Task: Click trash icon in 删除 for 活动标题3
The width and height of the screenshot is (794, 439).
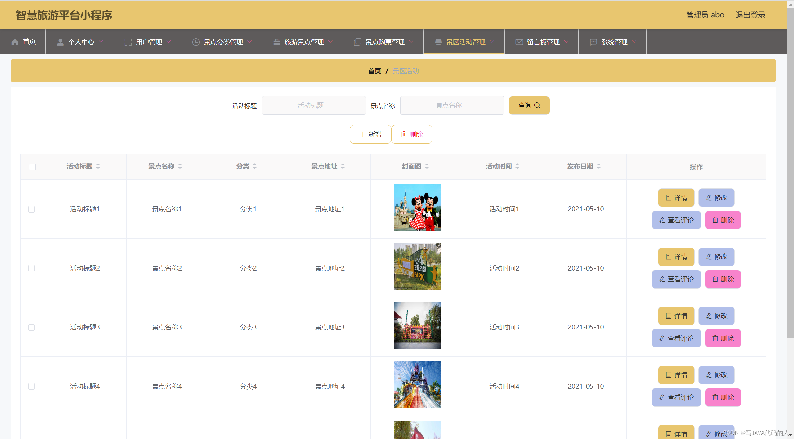Action: pyautogui.click(x=715, y=338)
